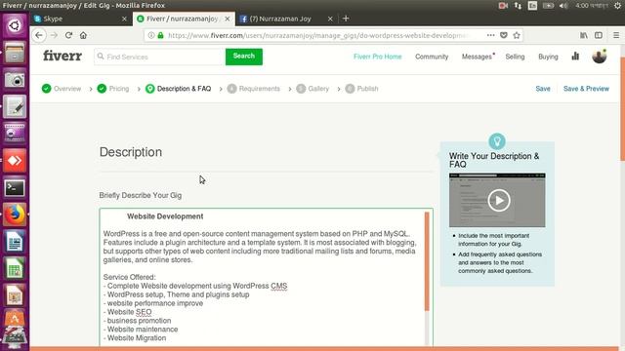This screenshot has height=351, width=625.
Task: Go to the Overview step
Action: coord(62,89)
